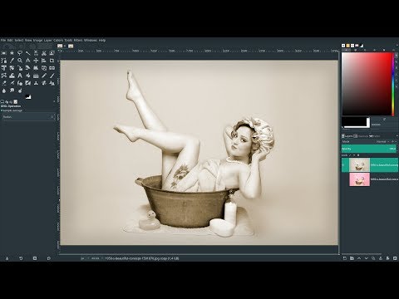Click the toolbox foreground/background color swatch
The image size is (399, 299).
coord(28,96)
